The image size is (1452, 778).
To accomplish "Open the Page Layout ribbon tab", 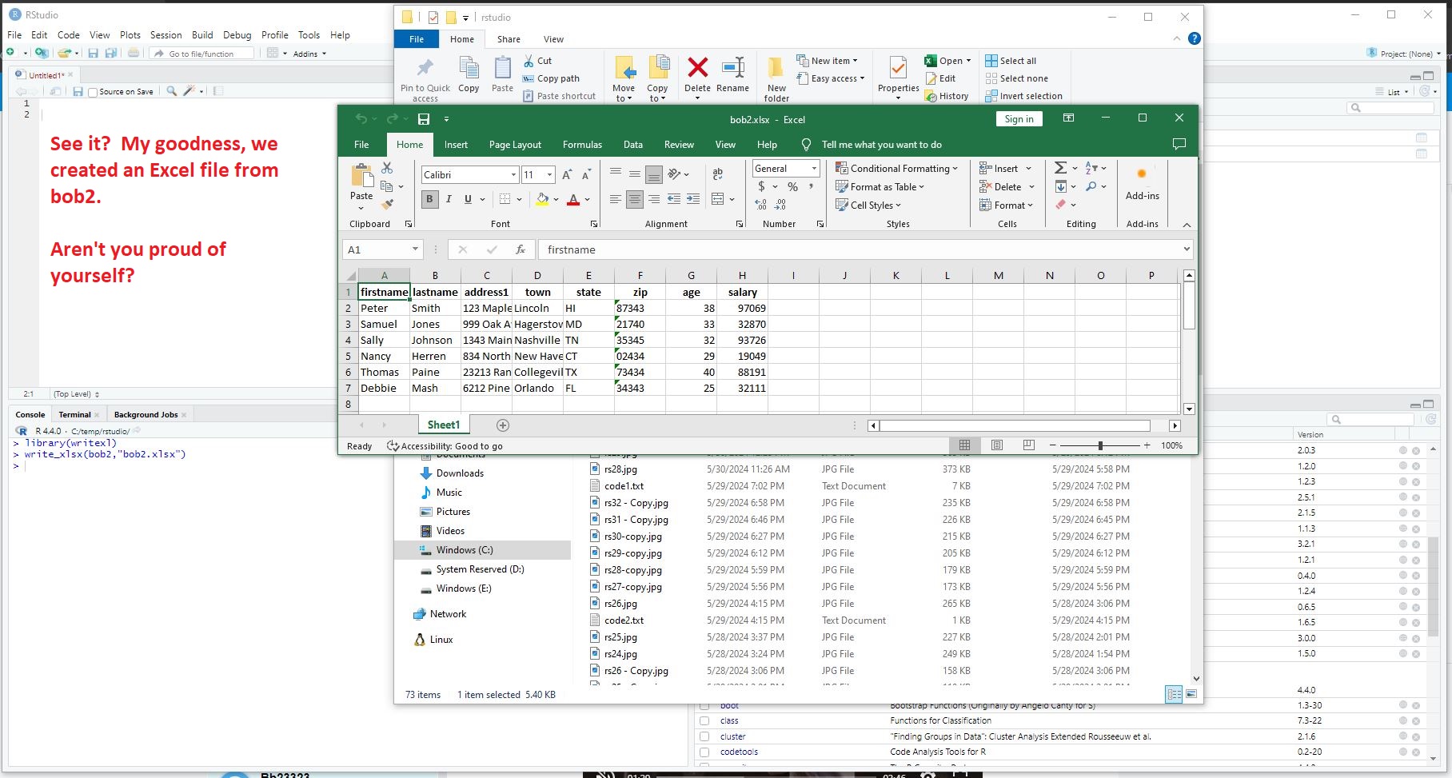I will [x=515, y=145].
